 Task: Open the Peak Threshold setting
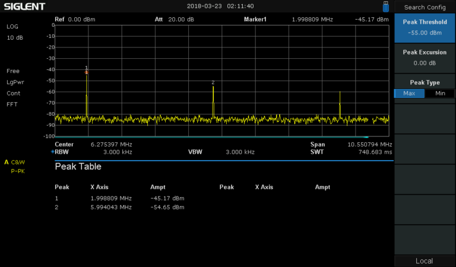(x=425, y=27)
